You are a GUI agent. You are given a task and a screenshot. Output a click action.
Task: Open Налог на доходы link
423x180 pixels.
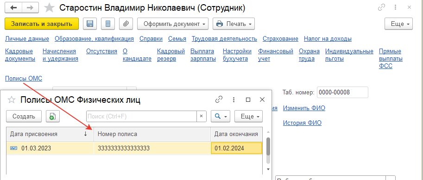[x=328, y=39]
